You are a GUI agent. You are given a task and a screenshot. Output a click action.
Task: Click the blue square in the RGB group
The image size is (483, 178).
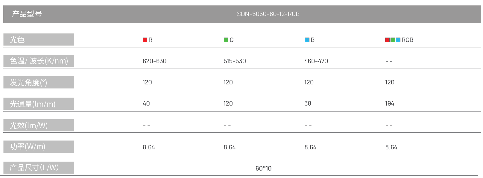click(x=398, y=40)
